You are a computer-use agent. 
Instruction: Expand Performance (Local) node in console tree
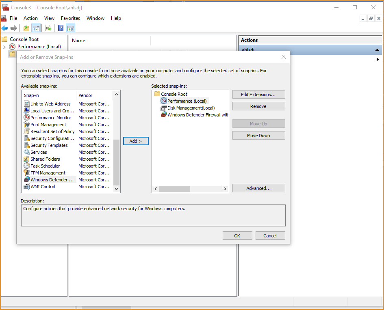[4, 47]
